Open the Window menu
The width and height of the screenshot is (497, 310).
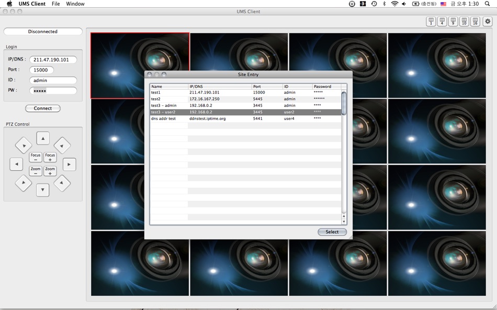[x=75, y=4]
